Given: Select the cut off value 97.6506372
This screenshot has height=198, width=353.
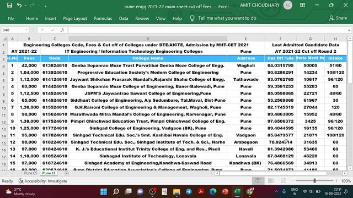Looking at the screenshot, I should 281,121.
